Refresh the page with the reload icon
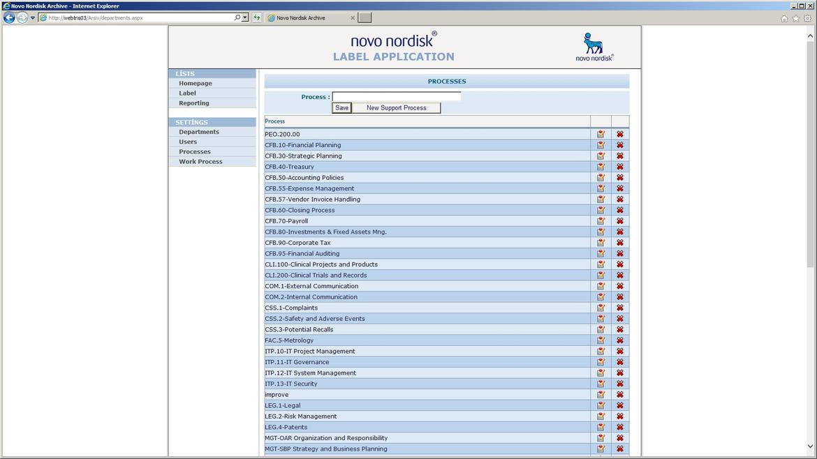The image size is (817, 459). pos(257,17)
